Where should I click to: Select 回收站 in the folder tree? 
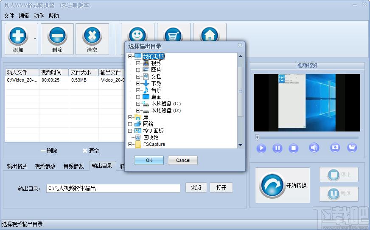point(151,137)
